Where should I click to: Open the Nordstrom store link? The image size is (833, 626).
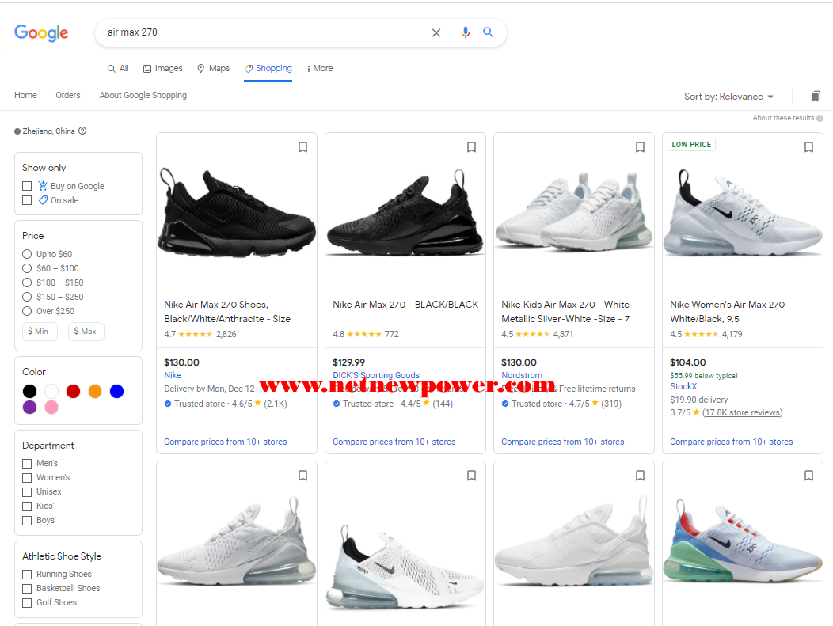click(x=522, y=375)
